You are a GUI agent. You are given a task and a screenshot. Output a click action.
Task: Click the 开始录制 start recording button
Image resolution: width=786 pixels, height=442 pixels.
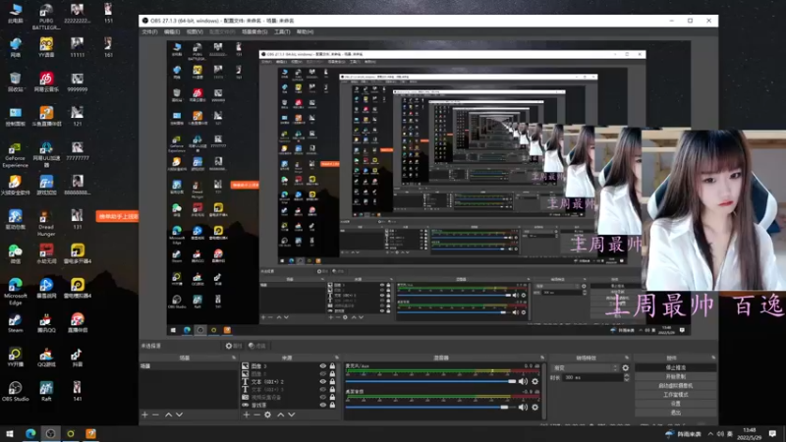click(675, 377)
